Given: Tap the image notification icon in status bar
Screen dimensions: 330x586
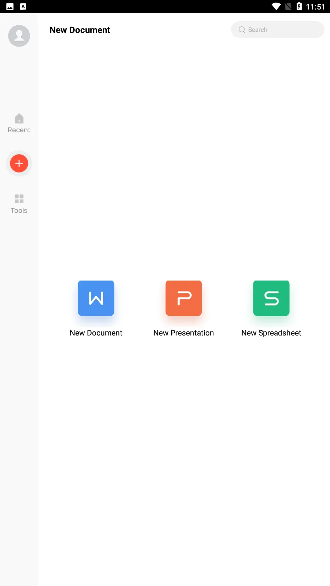Looking at the screenshot, I should [10, 7].
